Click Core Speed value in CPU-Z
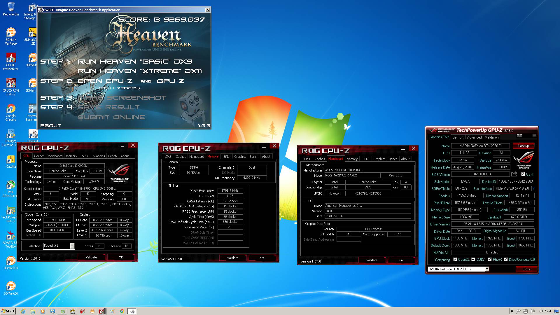The height and width of the screenshot is (315, 560). pos(57,220)
